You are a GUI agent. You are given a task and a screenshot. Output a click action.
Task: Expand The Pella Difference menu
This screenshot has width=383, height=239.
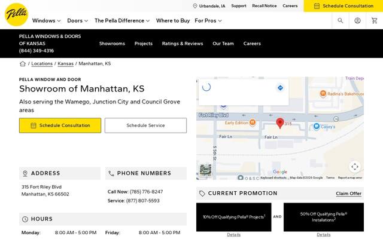[x=122, y=21]
